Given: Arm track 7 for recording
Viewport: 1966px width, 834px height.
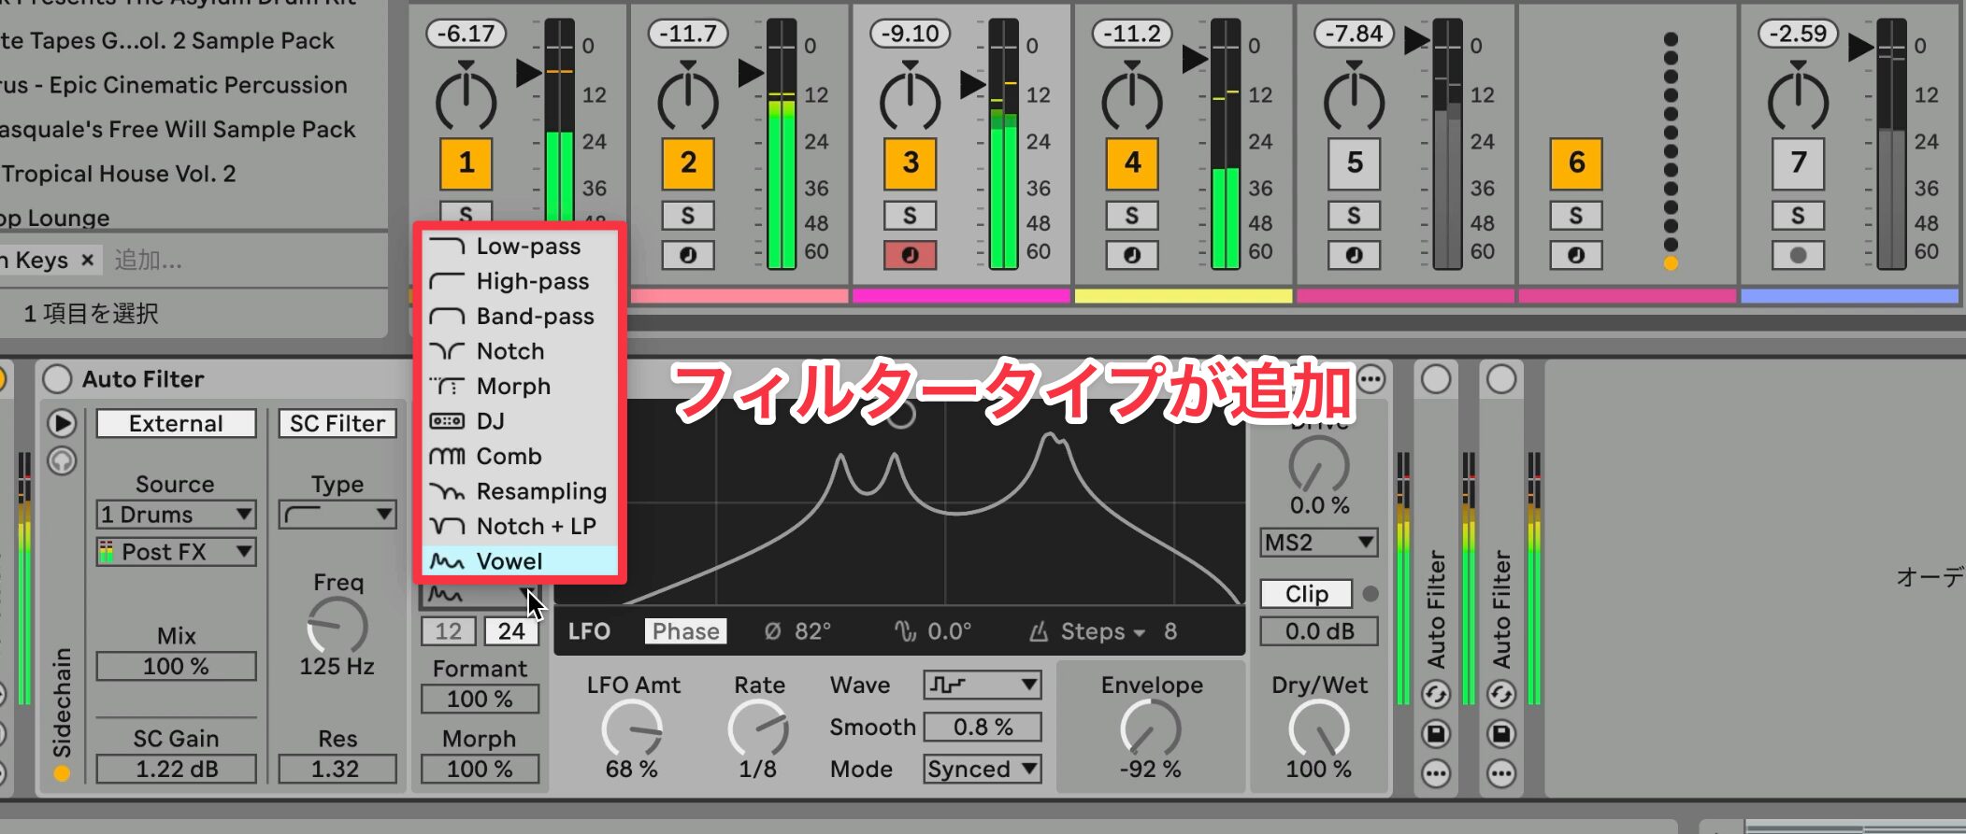Looking at the screenshot, I should point(1799,255).
